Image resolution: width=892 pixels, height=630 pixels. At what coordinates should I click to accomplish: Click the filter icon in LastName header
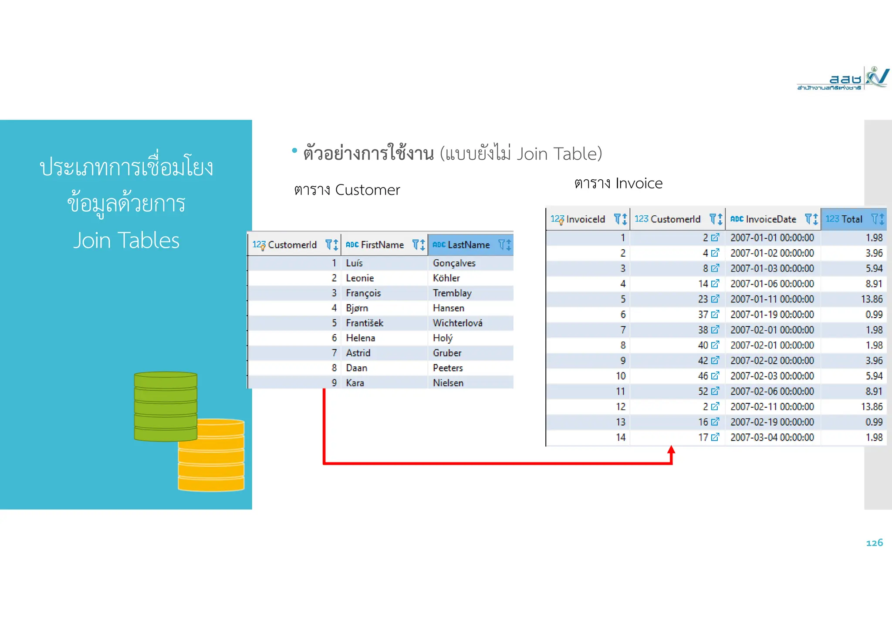pos(502,245)
